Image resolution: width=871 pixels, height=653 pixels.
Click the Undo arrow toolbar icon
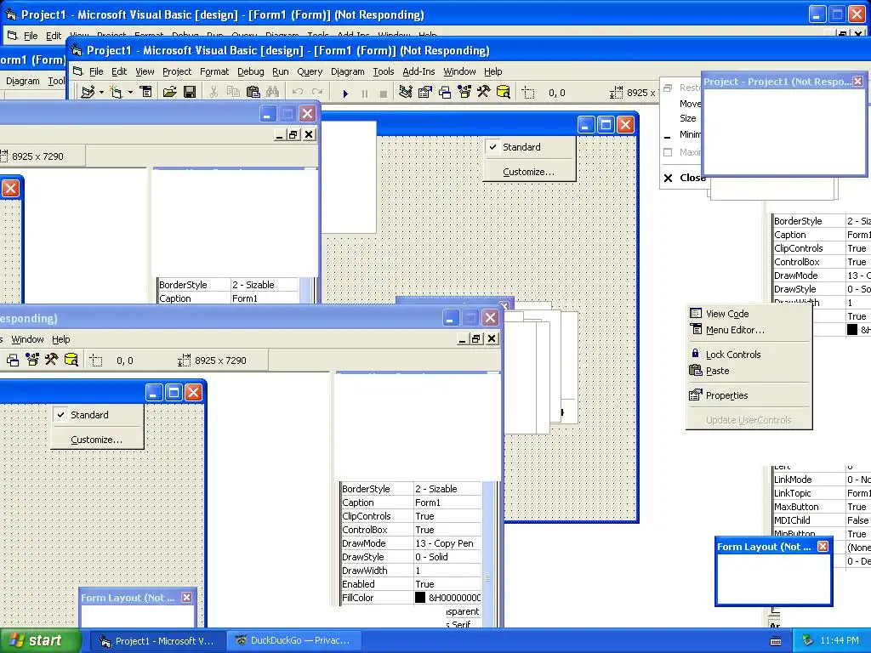[298, 92]
